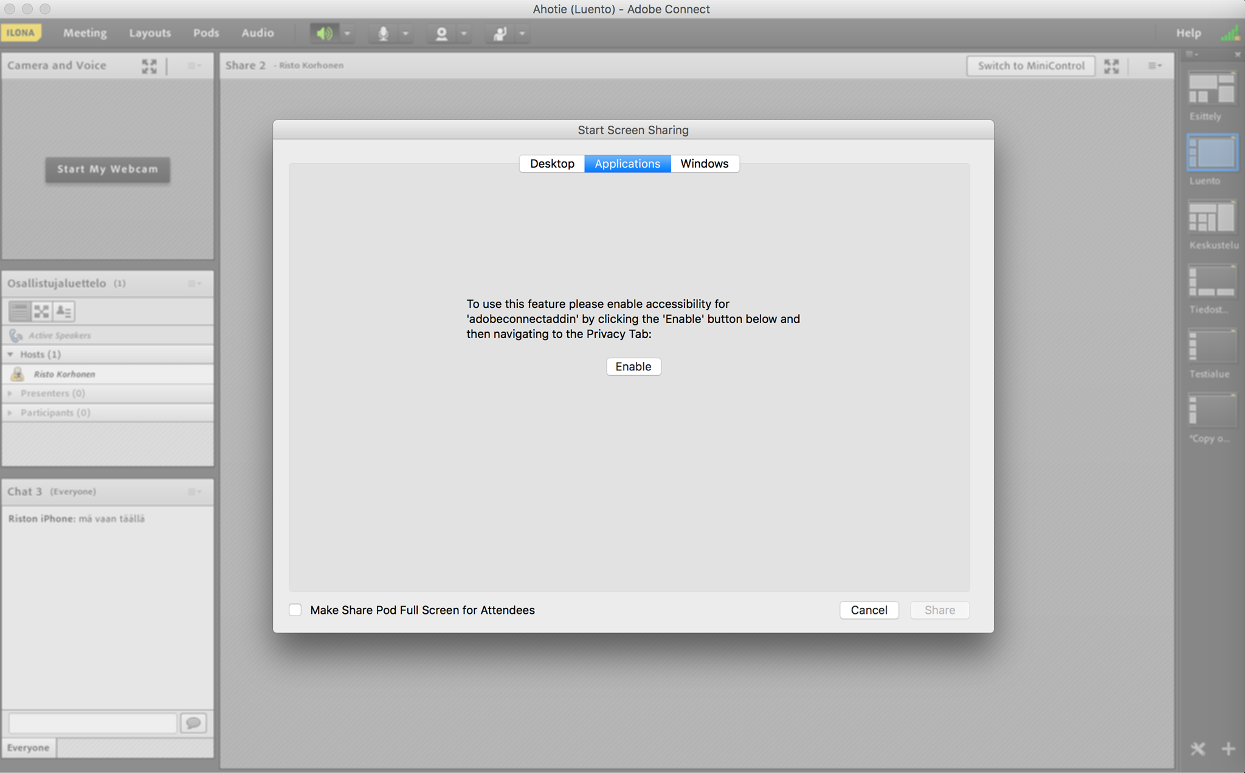Select Risto Korhonen in attendee list
Image resolution: width=1245 pixels, height=773 pixels.
coord(108,374)
